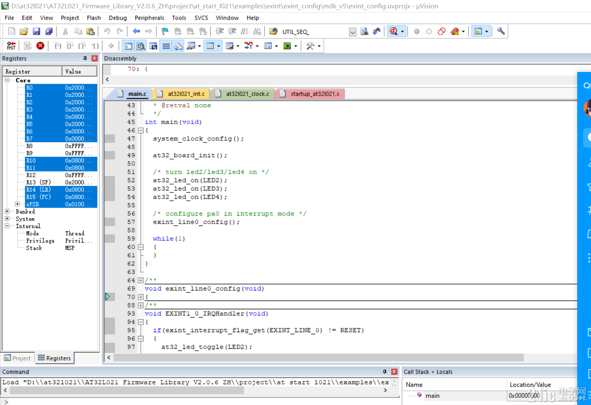Open the UTIL_SEQ_ find combo box dropdown
591x405 pixels.
click(x=353, y=32)
